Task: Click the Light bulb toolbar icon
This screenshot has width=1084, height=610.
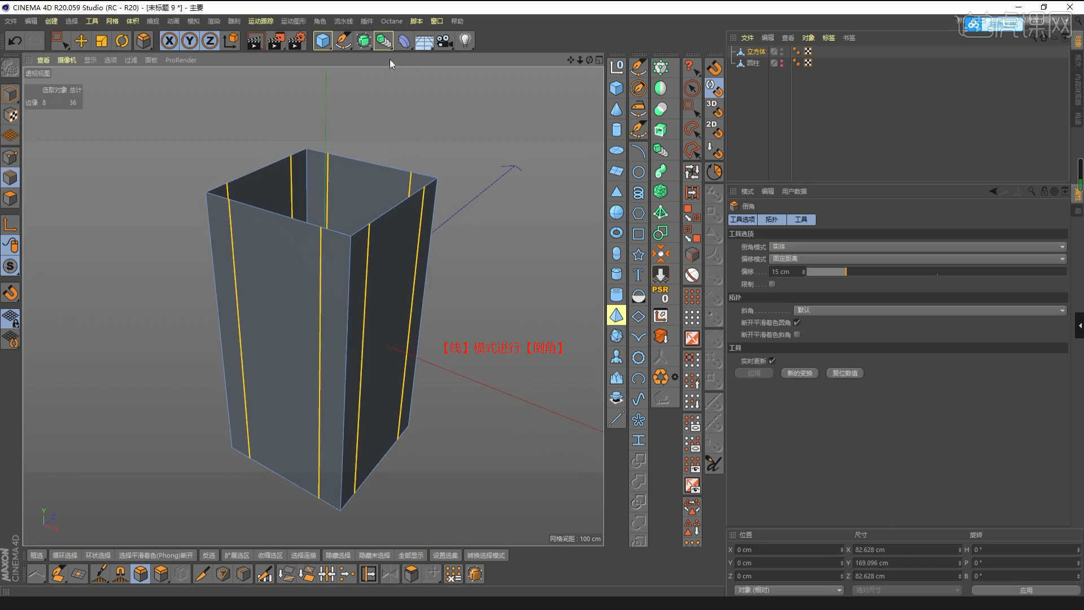Action: coord(465,41)
